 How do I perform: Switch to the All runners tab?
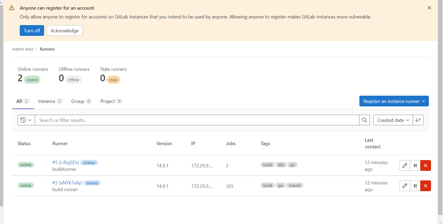23,101
